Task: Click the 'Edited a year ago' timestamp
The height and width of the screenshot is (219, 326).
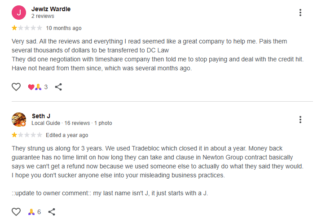Action: 67,135
